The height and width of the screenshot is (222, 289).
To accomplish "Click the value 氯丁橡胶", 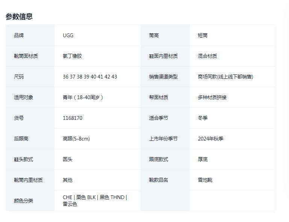I will point(72,56).
